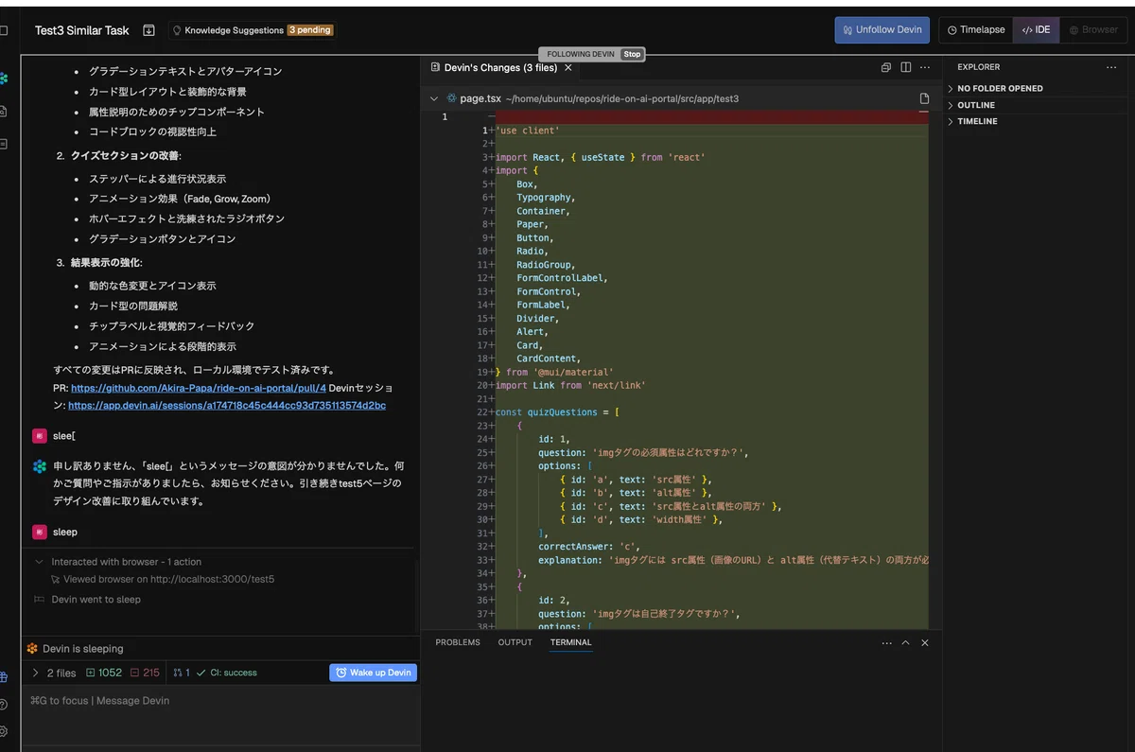Click the 215 deletions count
Viewport: 1135px width, 752px height.
click(x=145, y=673)
